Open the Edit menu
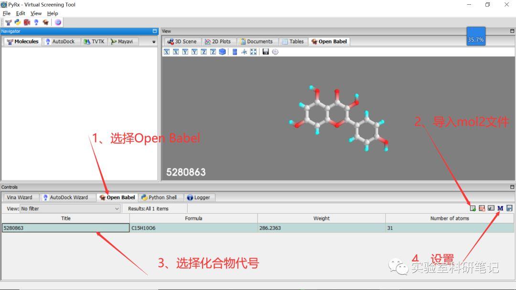 click(x=20, y=13)
